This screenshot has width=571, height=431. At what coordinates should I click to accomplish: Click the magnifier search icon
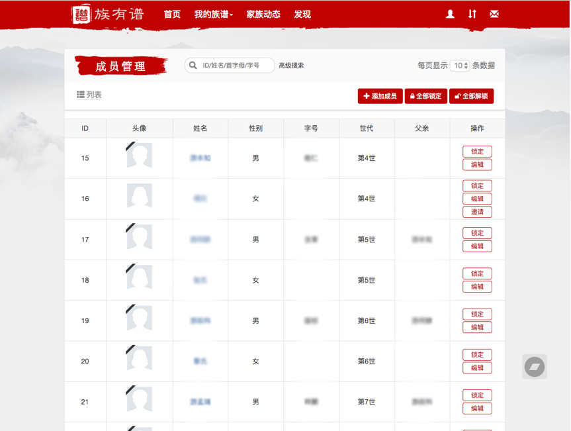pos(193,66)
